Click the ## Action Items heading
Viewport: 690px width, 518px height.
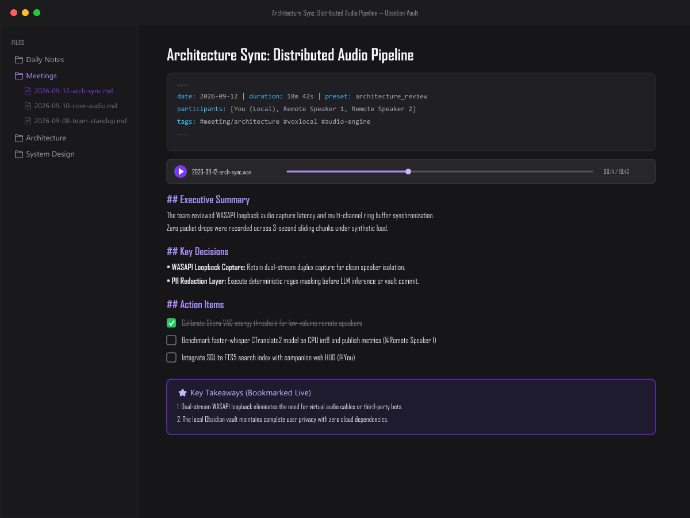pyautogui.click(x=195, y=304)
